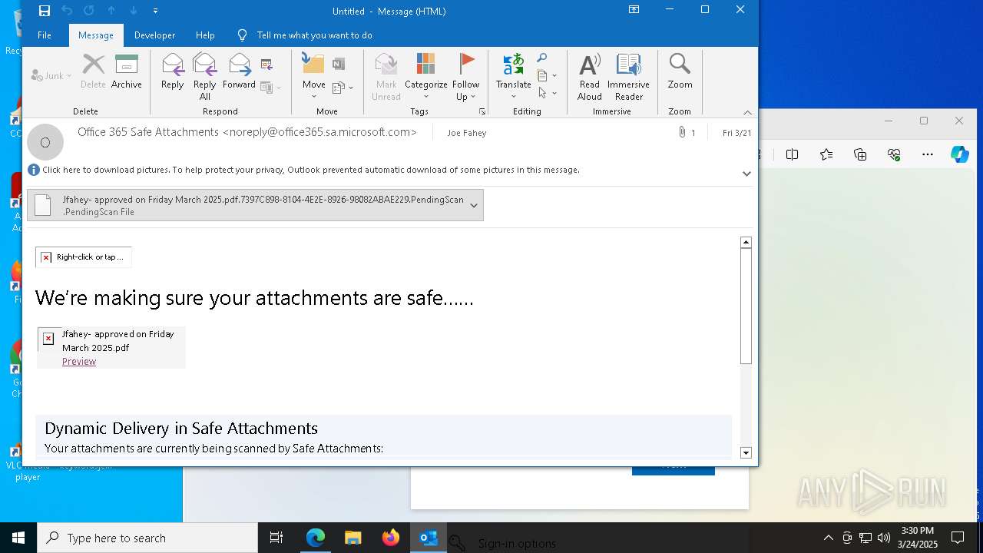Screen dimensions: 983x553
Task: Click Outlook icon on taskbar
Action: pos(429,538)
